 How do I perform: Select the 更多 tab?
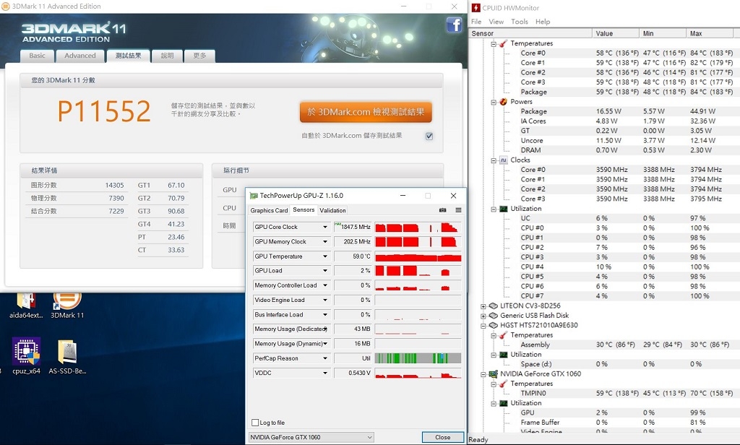[199, 56]
